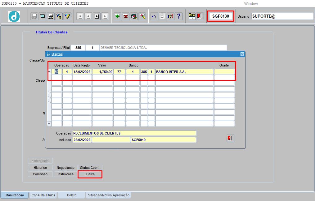Click the Filial field next to Empresa 385
Screen dimensions: 315x201
pyautogui.click(x=92, y=48)
